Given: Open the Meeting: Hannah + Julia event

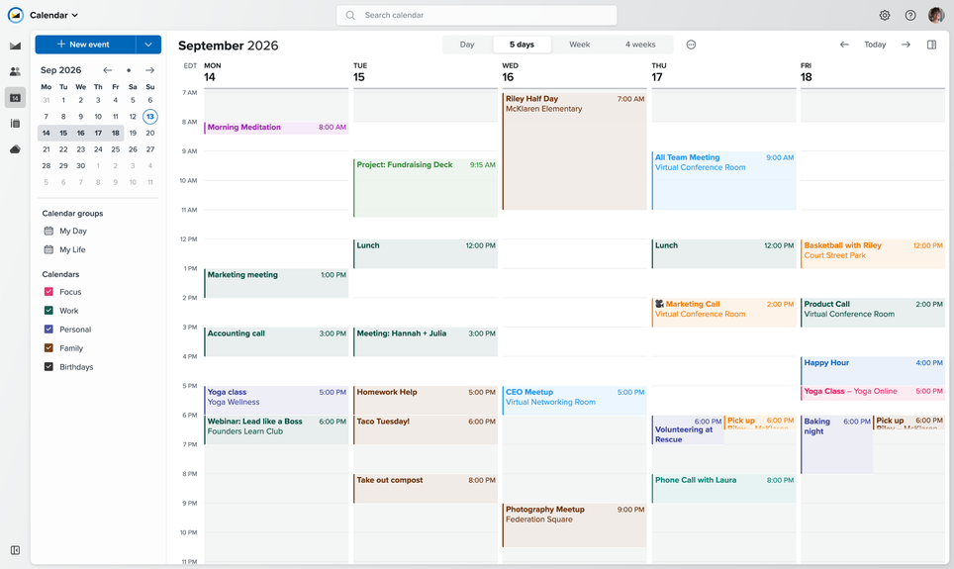Looking at the screenshot, I should click(x=426, y=341).
